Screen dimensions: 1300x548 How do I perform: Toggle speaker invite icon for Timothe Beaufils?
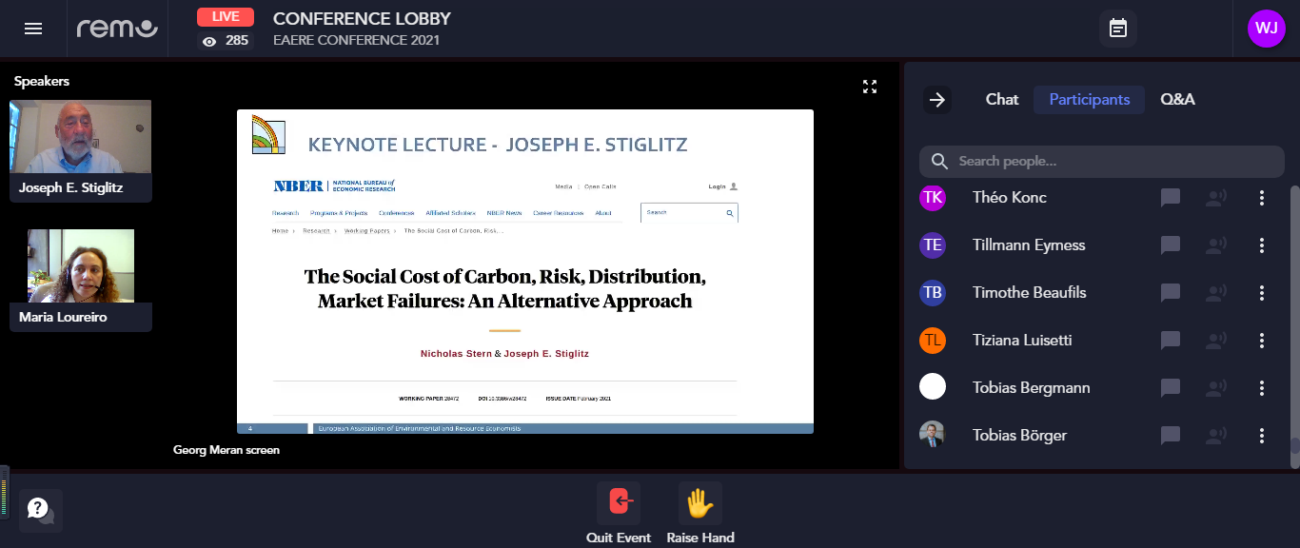[1216, 293]
